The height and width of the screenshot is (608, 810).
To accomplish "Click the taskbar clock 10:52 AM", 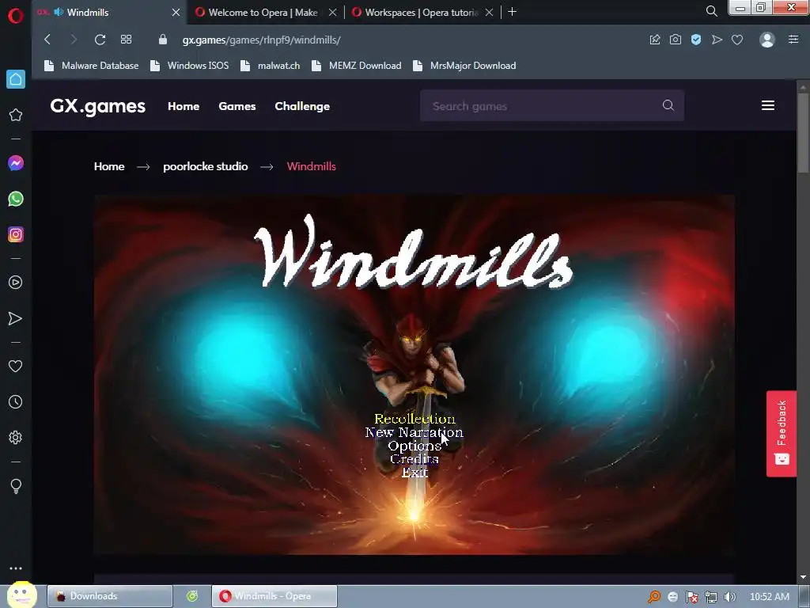I will 769,597.
